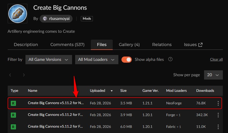Screen dimensions: 228x133
Task: Sort by the Uploaded column header
Action: click(x=98, y=91)
